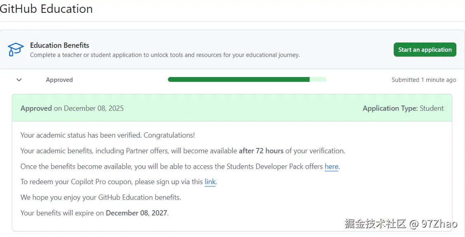Screen dimensions: 465x237
Task: Click the 'Submitted 1 minute ago' timestamp
Action: [x=423, y=80]
